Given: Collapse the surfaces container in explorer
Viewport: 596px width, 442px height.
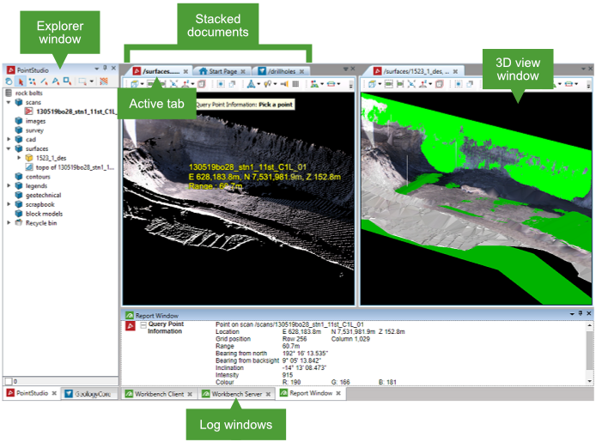Looking at the screenshot, I should [9, 148].
